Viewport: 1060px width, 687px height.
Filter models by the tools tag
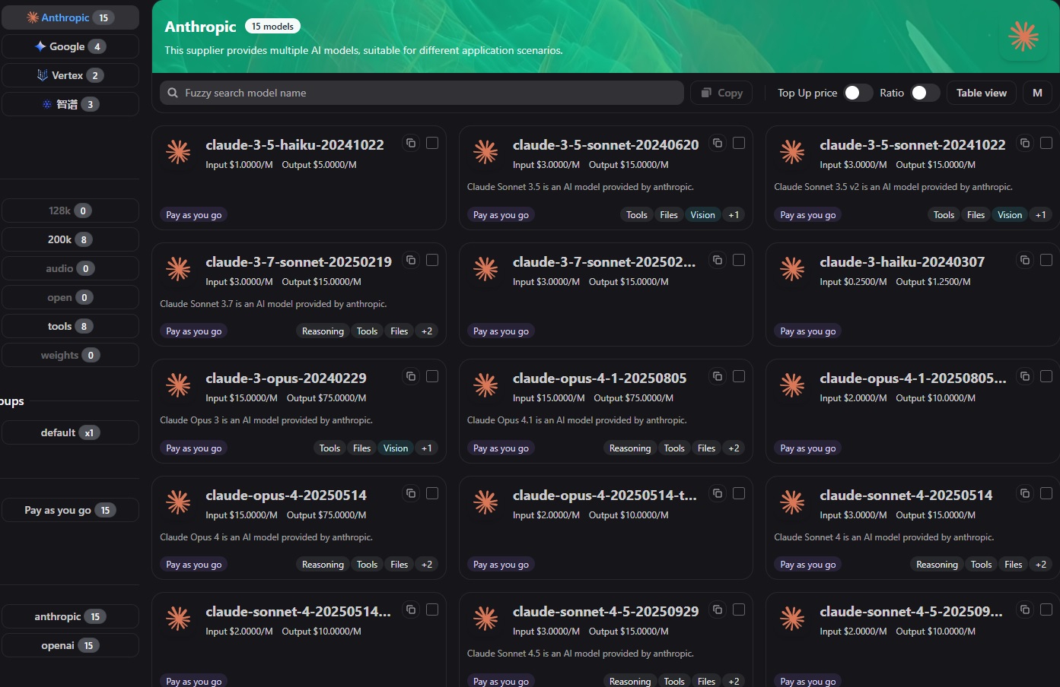pyautogui.click(x=70, y=326)
